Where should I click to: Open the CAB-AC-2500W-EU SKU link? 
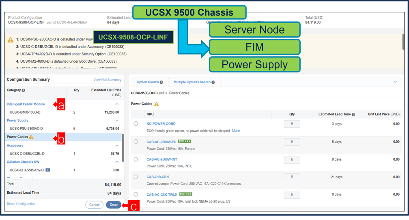click(x=161, y=142)
